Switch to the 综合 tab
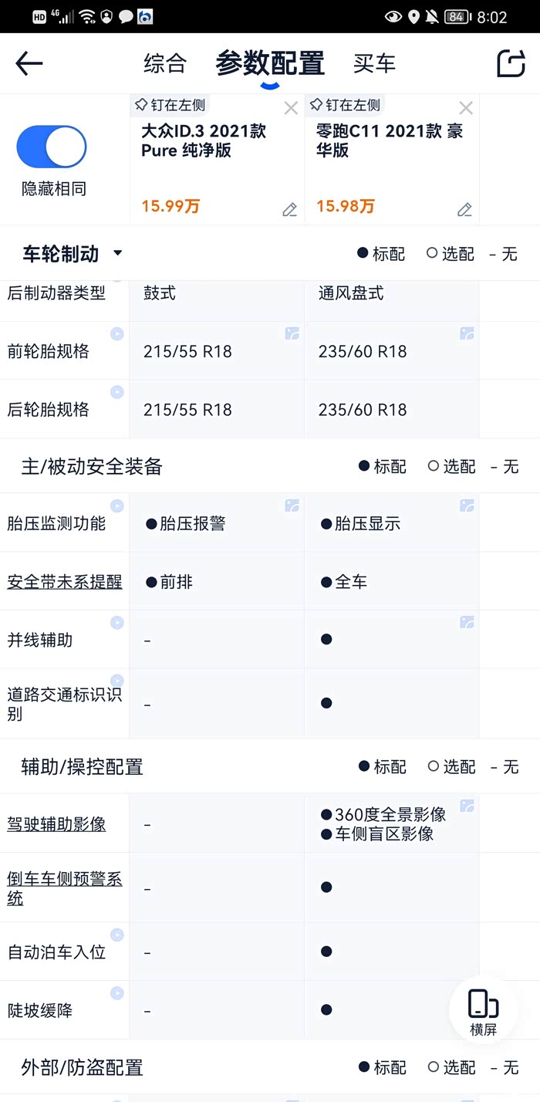The height and width of the screenshot is (1102, 540). click(165, 63)
